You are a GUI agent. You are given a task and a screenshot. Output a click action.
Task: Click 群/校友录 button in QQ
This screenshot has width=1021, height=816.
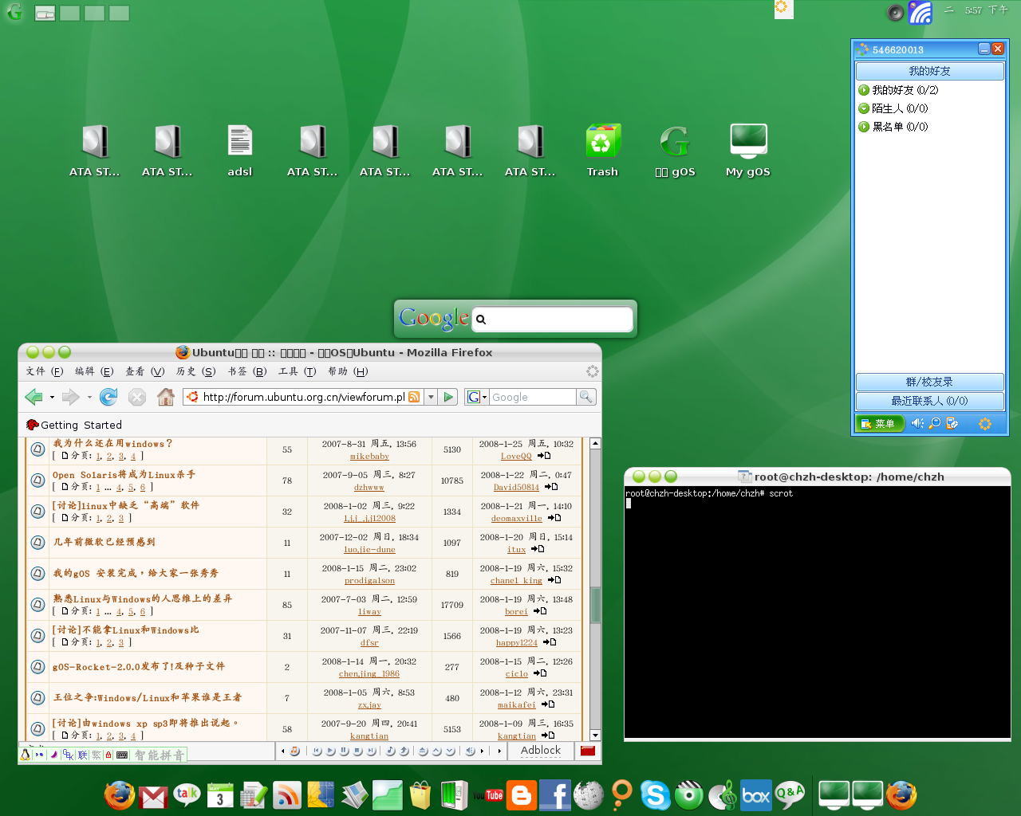(930, 382)
